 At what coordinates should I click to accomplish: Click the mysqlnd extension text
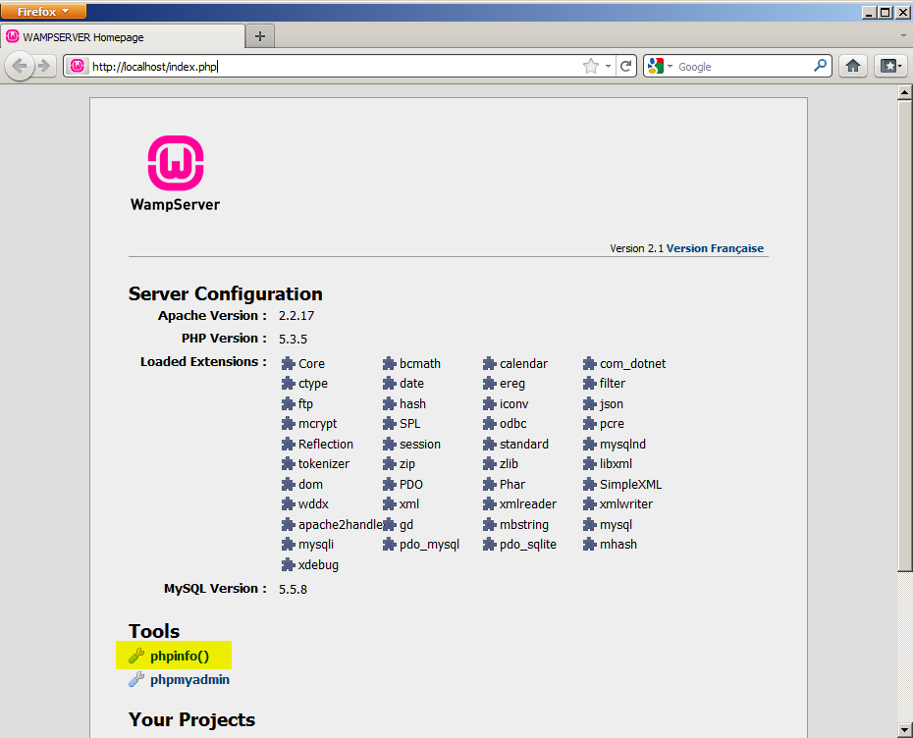coord(622,445)
